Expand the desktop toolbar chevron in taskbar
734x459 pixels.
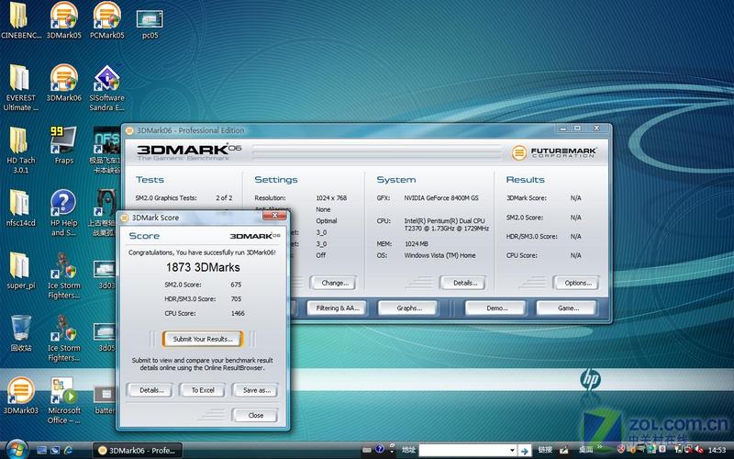(x=599, y=448)
